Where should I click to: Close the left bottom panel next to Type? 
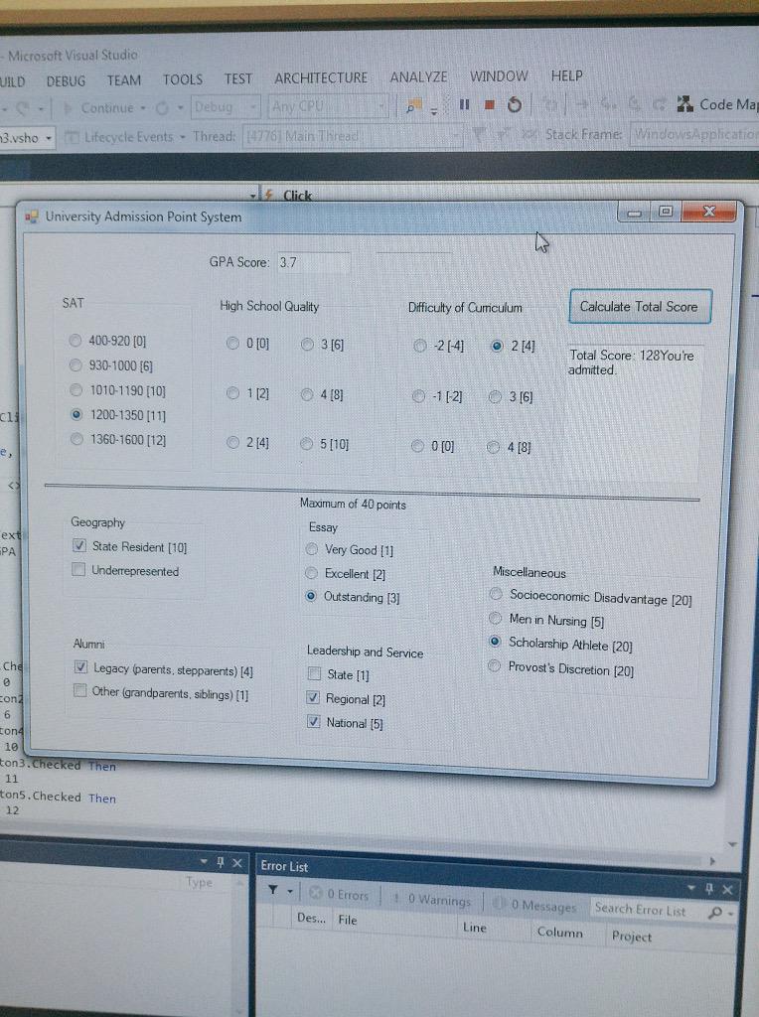tap(237, 863)
